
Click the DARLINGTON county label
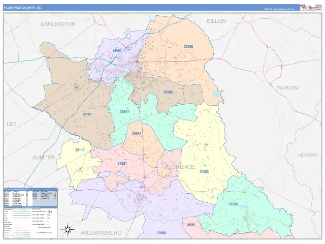[x=58, y=24]
